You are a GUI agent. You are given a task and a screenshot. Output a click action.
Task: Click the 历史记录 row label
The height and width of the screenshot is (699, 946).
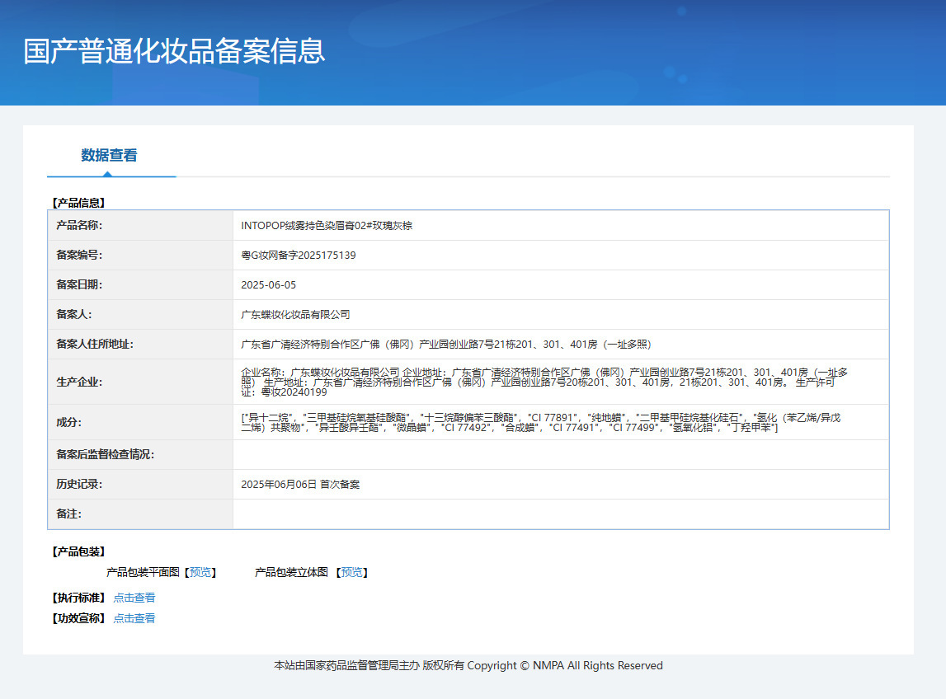coord(79,485)
